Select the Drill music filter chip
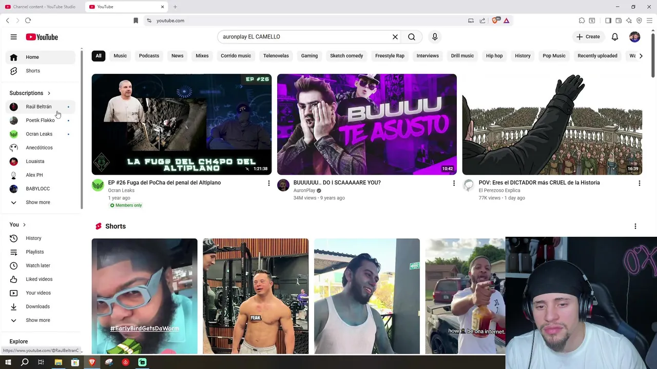Screen dimensions: 657x369 [462, 56]
